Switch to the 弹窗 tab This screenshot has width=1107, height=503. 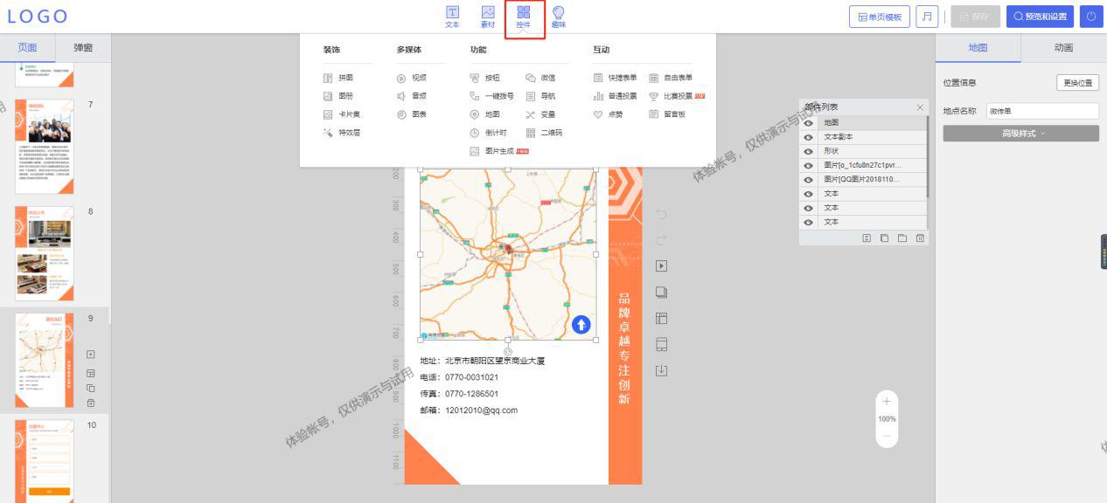[x=83, y=48]
